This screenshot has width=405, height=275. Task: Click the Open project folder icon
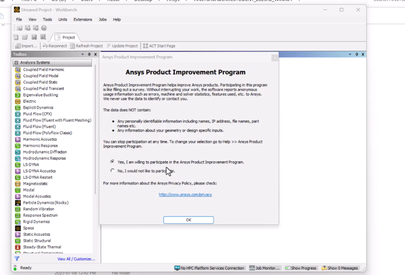(25, 37)
